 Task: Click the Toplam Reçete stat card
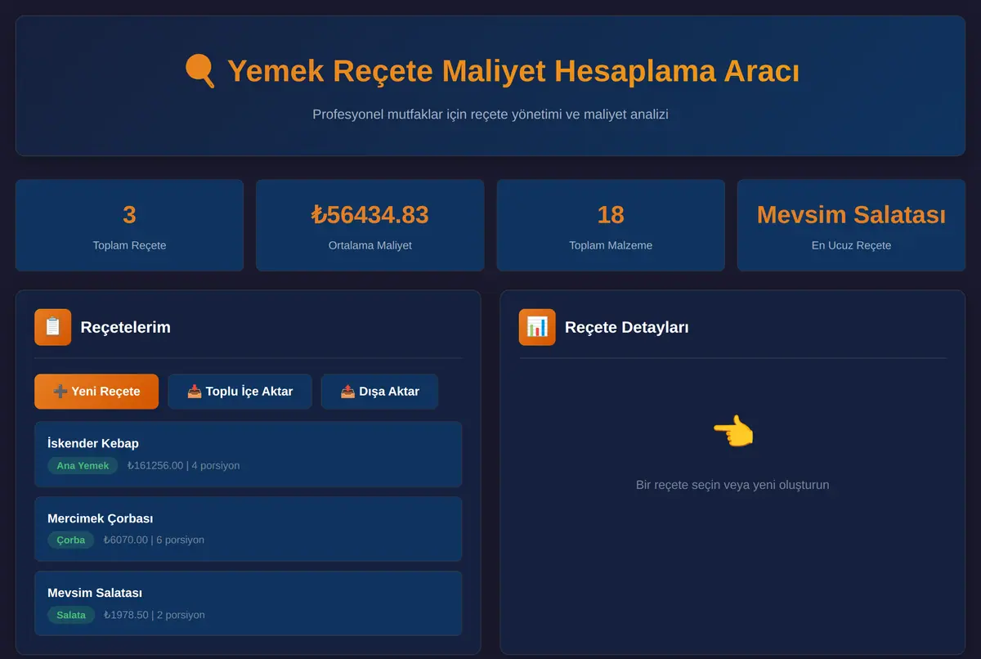tap(129, 226)
